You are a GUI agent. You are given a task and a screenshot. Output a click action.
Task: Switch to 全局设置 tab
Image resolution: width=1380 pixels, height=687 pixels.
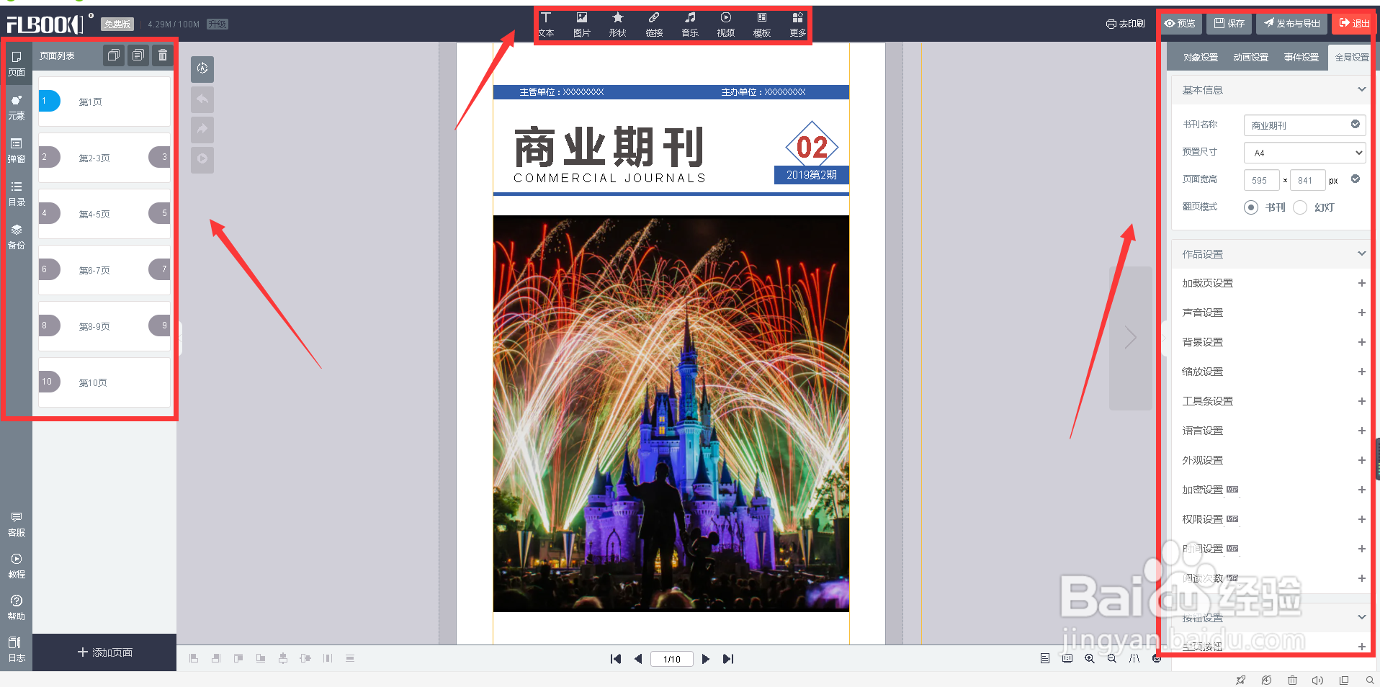(1351, 58)
